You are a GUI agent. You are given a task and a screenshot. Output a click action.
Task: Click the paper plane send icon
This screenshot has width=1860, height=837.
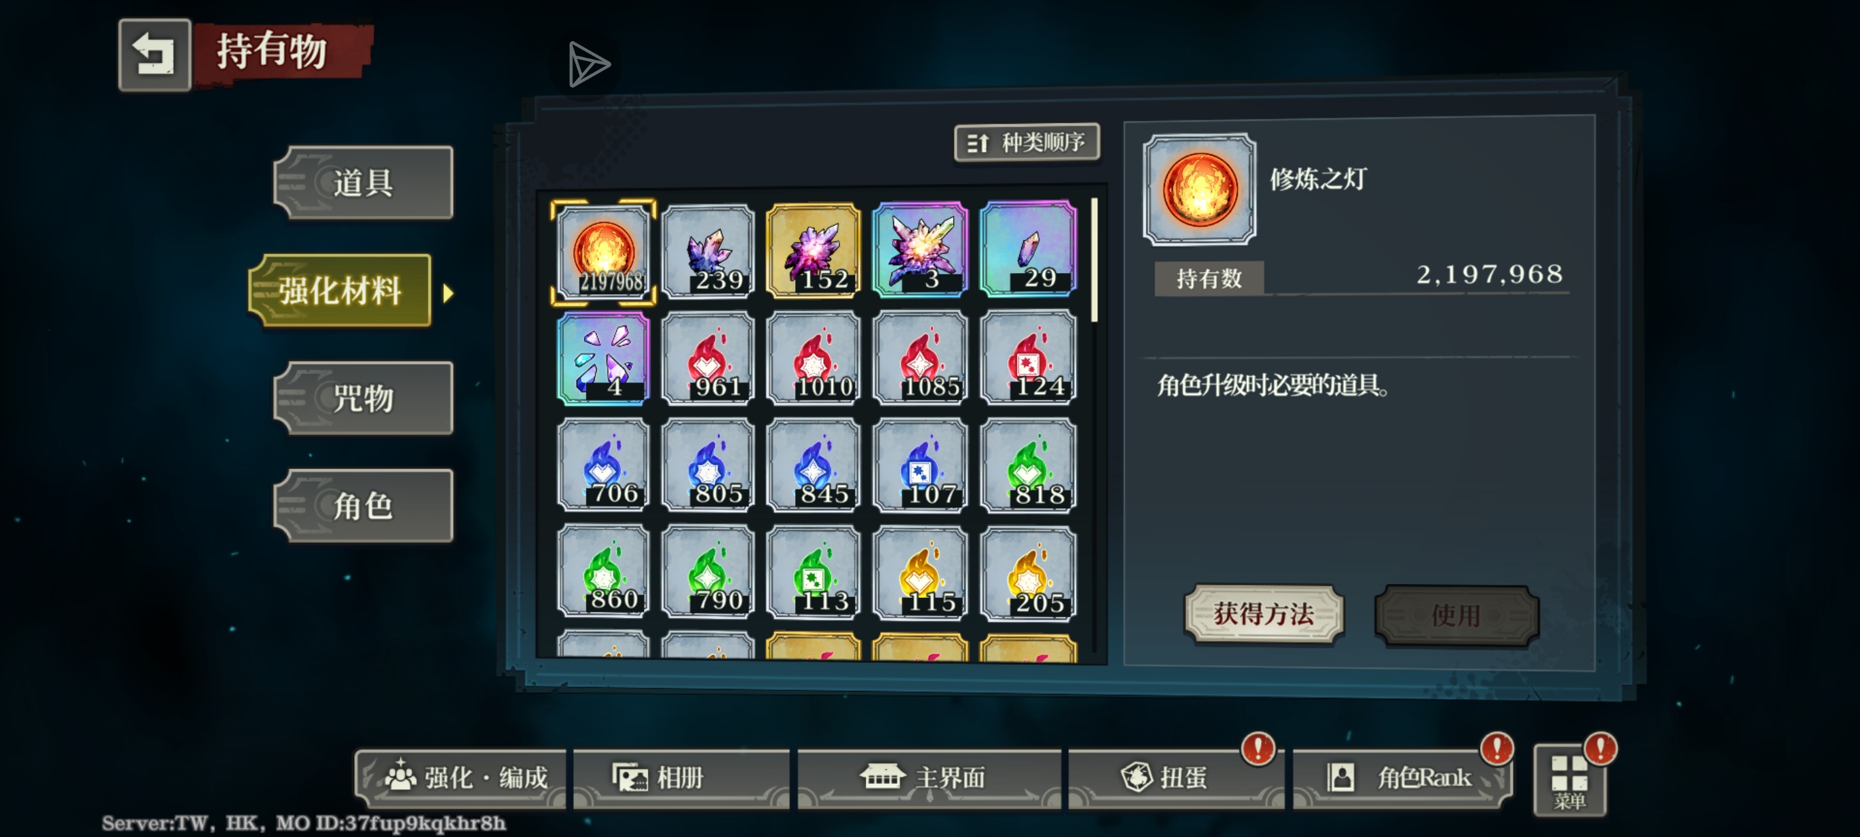tap(588, 64)
